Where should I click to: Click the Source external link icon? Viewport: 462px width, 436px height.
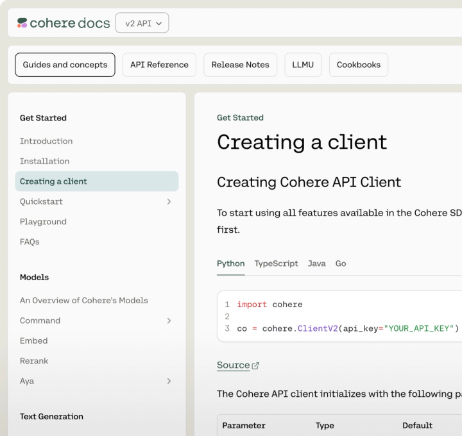[x=255, y=365]
